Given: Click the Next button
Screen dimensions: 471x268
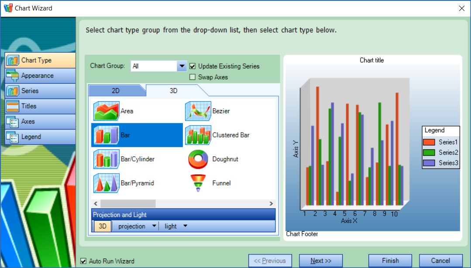Looking at the screenshot, I should coord(321,261).
